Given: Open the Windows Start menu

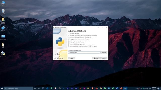Looking at the screenshot, I should pos(2,88).
